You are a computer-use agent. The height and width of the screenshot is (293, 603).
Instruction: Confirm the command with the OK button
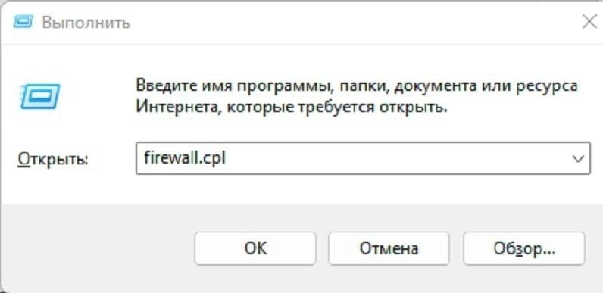(x=255, y=248)
